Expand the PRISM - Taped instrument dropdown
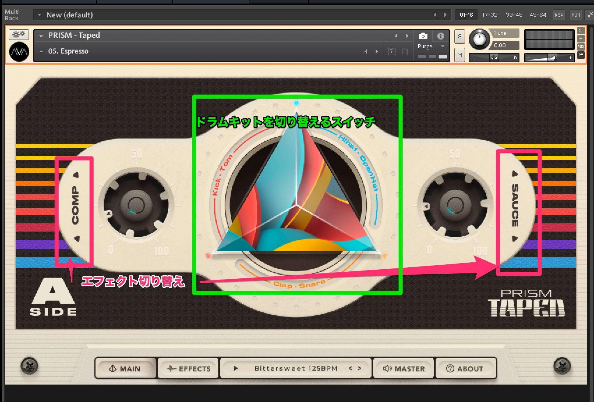The width and height of the screenshot is (594, 402). 41,36
